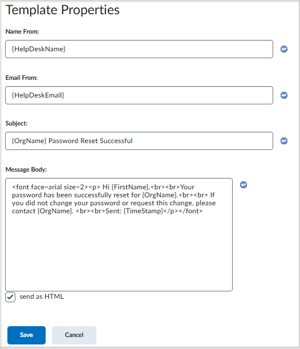Screen dimensions: 300x349
Task: Click the 'Subject:' label
Action: click(17, 123)
